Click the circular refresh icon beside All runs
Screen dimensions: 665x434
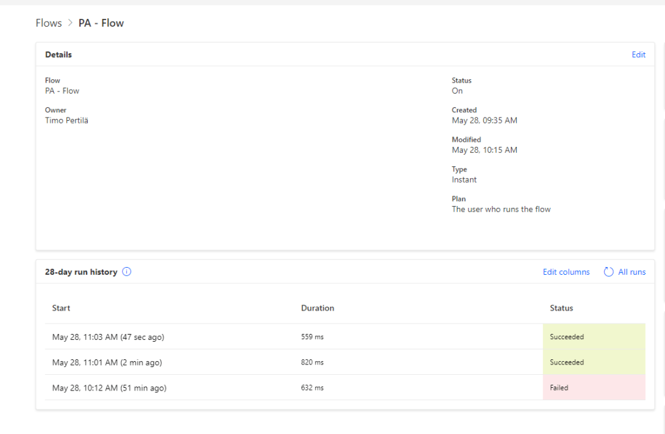pyautogui.click(x=608, y=272)
